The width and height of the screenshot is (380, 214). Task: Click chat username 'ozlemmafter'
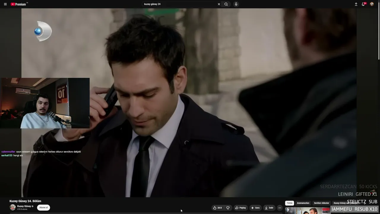[8, 152]
